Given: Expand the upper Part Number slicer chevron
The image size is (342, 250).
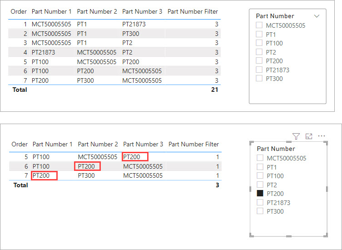Looking at the screenshot, I should (x=317, y=16).
